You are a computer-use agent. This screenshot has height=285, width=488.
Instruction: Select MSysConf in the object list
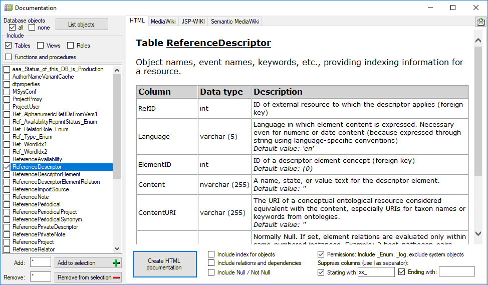[x=24, y=92]
